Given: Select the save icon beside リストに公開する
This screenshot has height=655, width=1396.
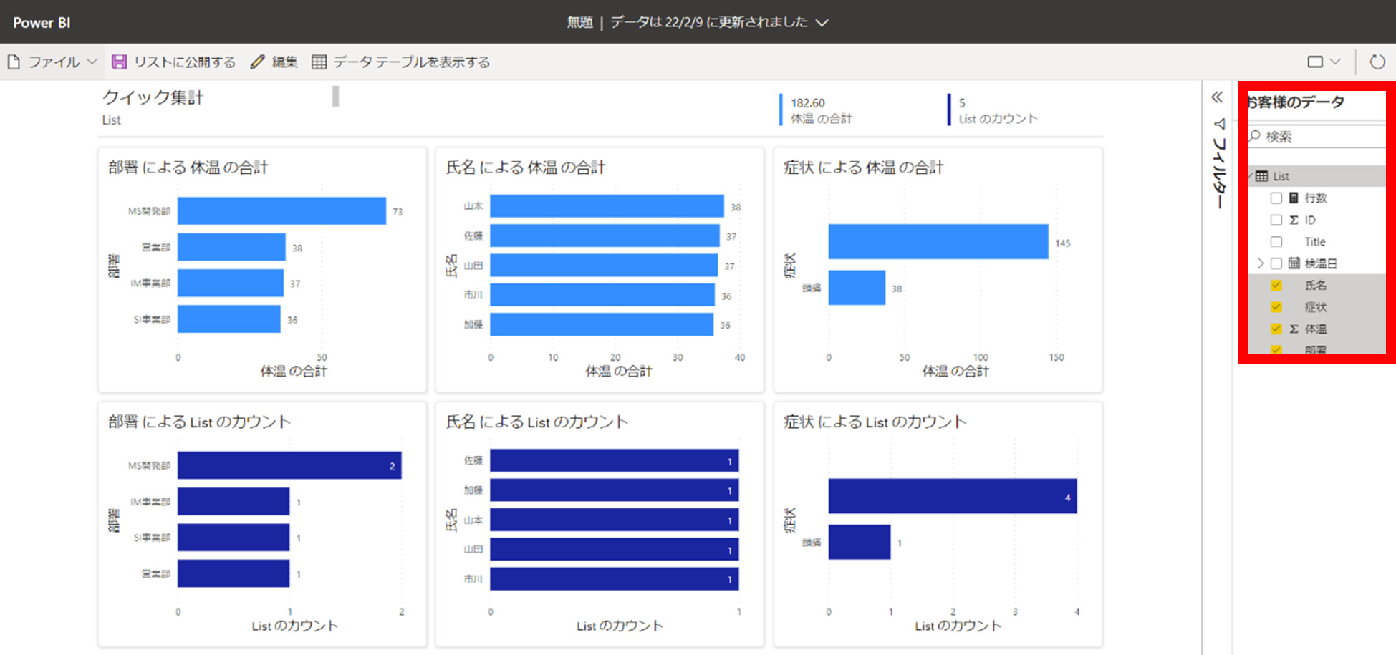Looking at the screenshot, I should pos(119,62).
